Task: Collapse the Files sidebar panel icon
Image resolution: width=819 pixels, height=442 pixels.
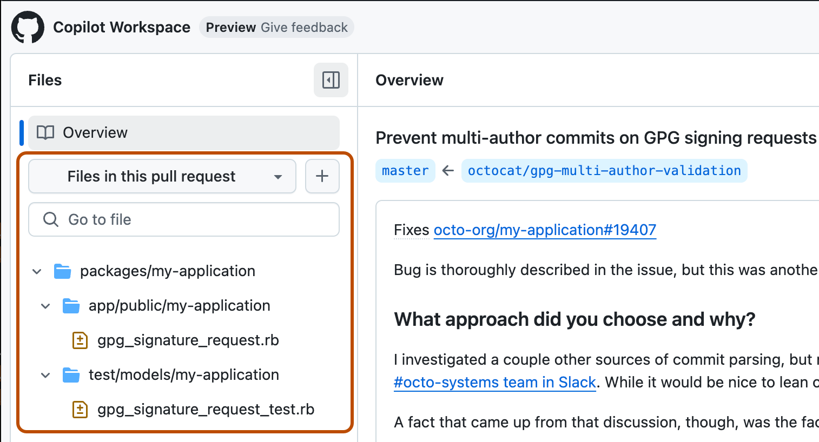Action: point(331,80)
